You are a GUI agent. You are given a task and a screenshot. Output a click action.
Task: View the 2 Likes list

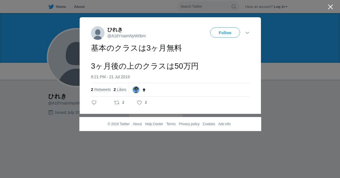[120, 90]
